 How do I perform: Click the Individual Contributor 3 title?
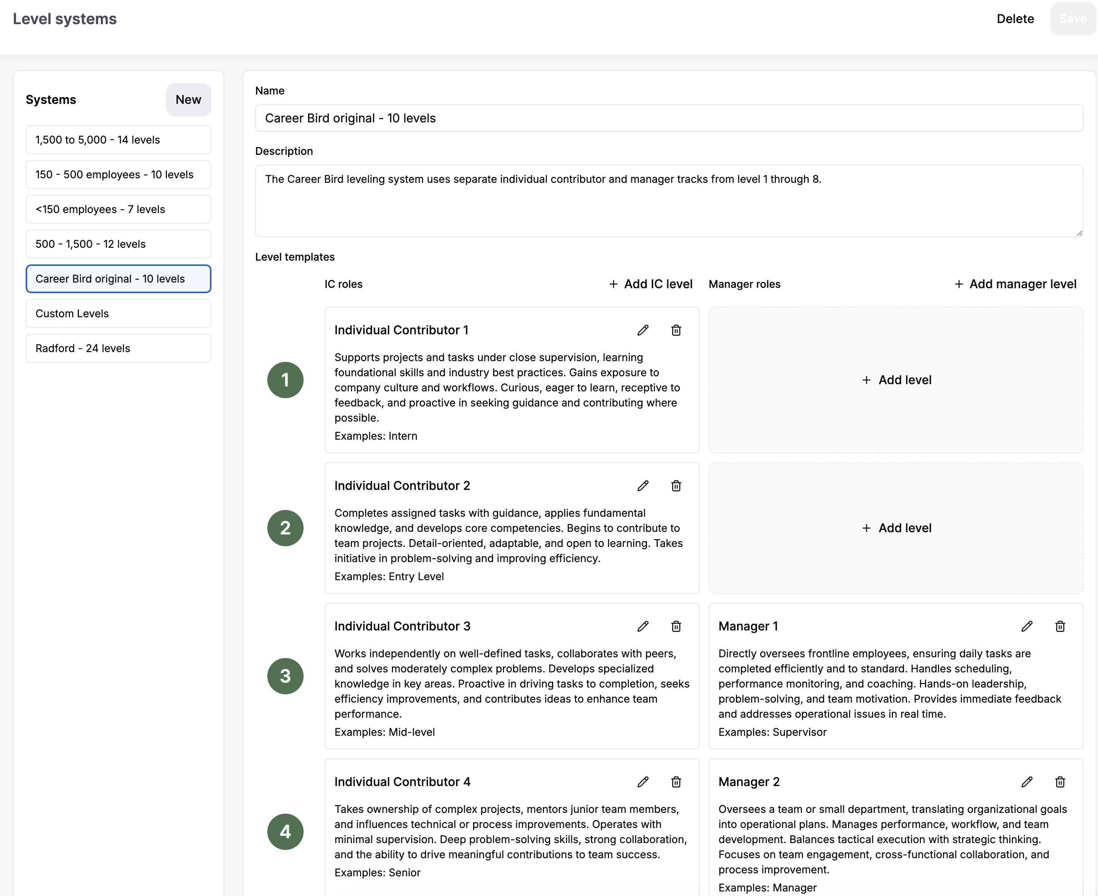click(402, 626)
